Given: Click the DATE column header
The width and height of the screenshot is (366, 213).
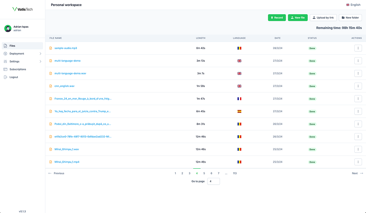Looking at the screenshot, I should pos(278,38).
